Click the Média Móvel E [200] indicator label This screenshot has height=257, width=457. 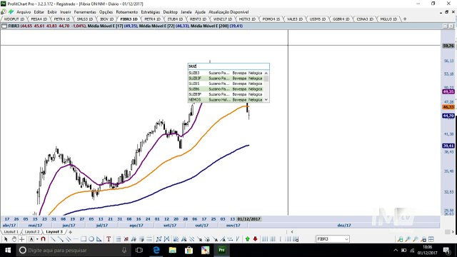(x=209, y=26)
